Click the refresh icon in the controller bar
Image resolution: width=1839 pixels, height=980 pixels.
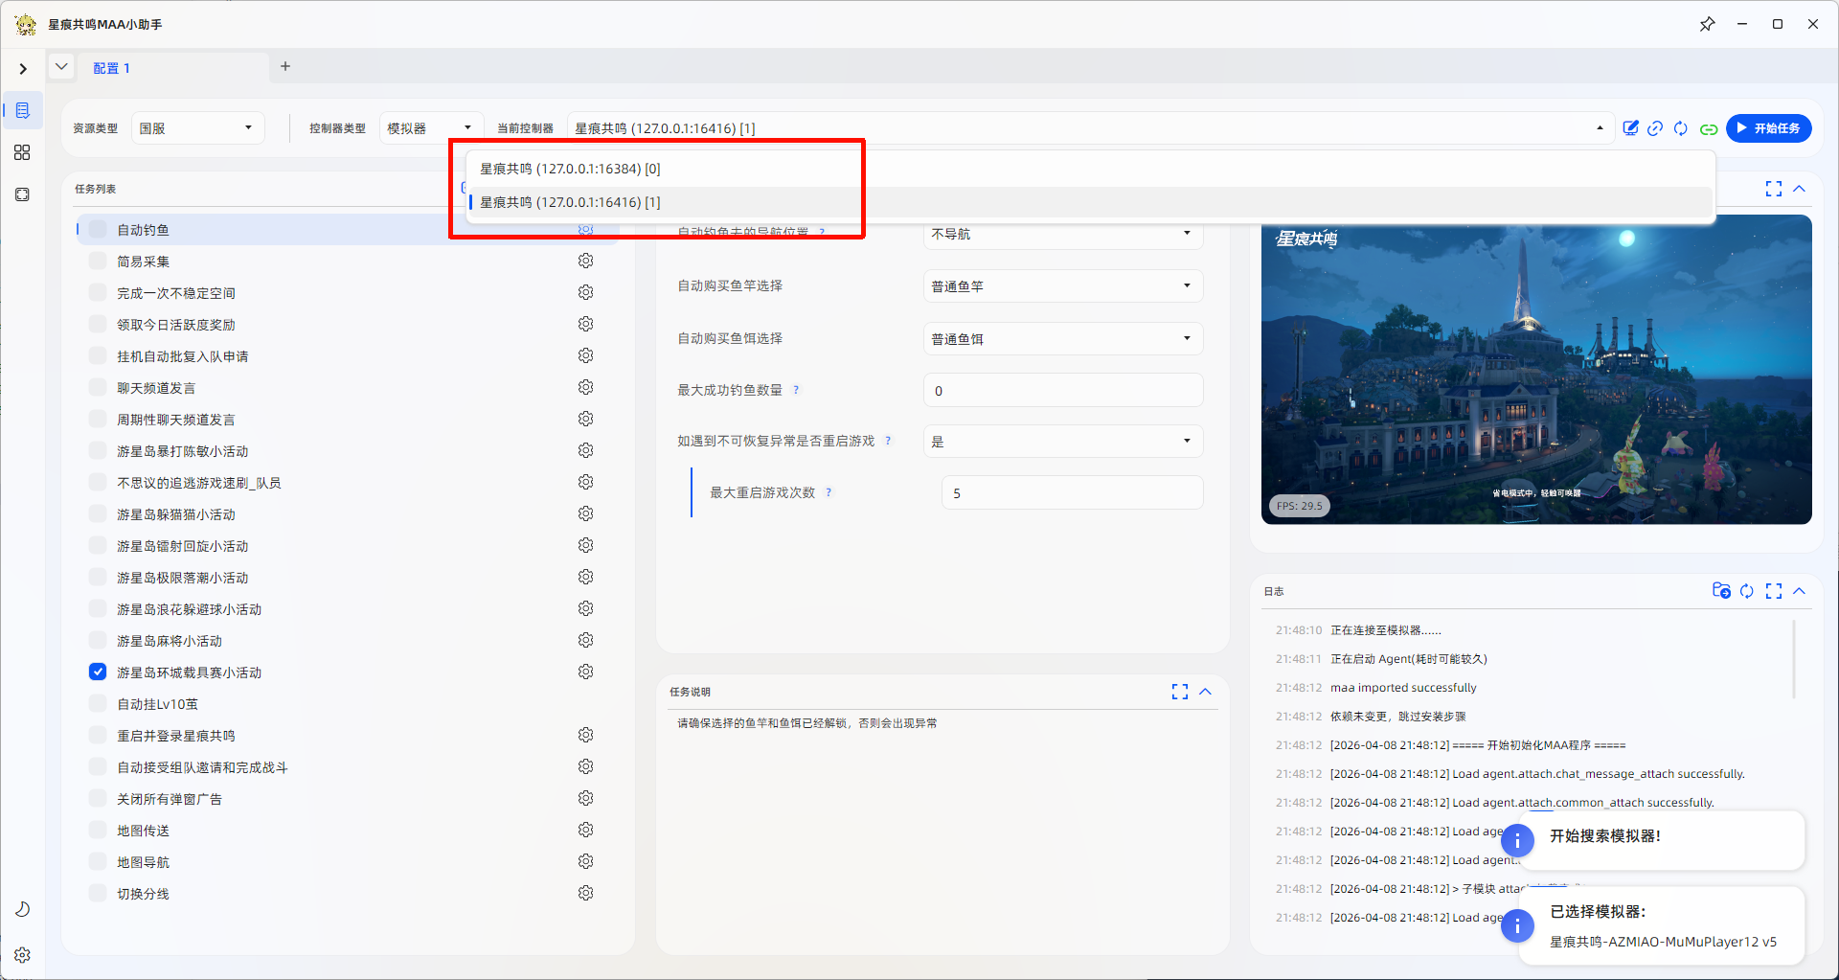pos(1681,128)
